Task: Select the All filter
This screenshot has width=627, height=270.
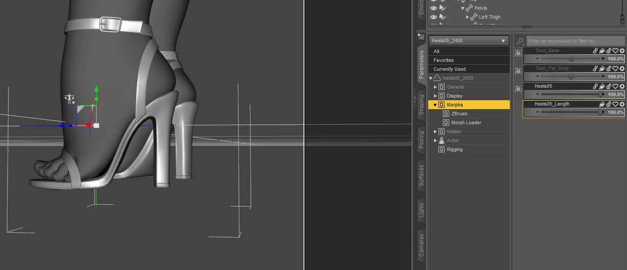Action: point(469,51)
